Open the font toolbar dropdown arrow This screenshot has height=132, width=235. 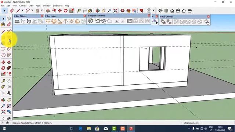point(156,23)
